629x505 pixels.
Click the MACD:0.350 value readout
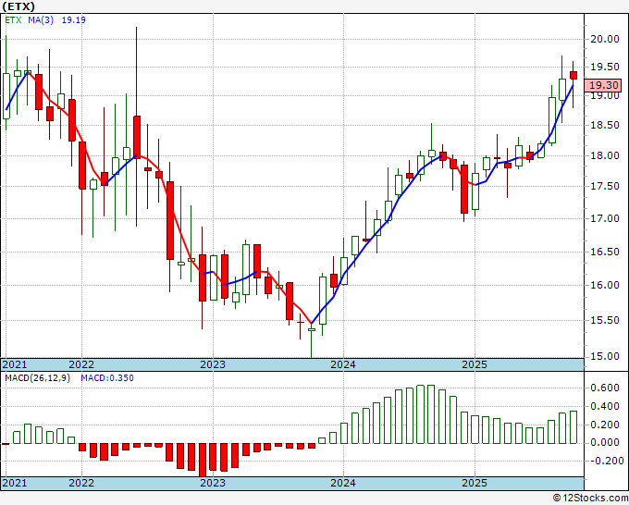tap(107, 378)
